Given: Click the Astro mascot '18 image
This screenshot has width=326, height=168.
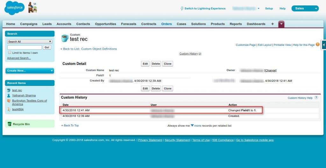Looking at the screenshot, I should pos(33,8).
